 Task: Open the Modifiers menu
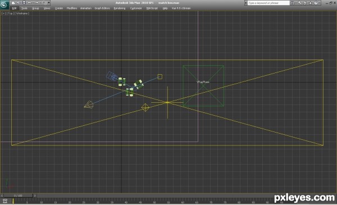72,8
